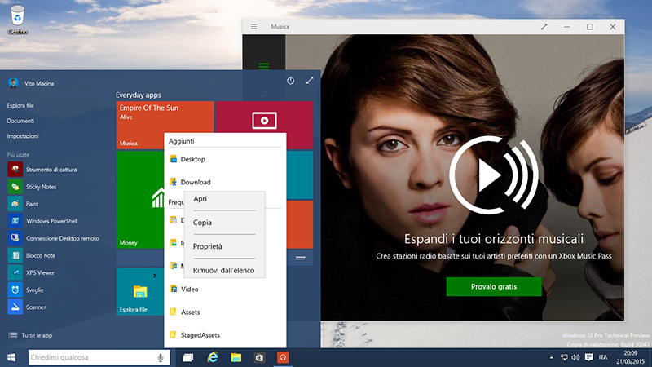
Task: Click the Windows Start button
Action: pyautogui.click(x=11, y=357)
